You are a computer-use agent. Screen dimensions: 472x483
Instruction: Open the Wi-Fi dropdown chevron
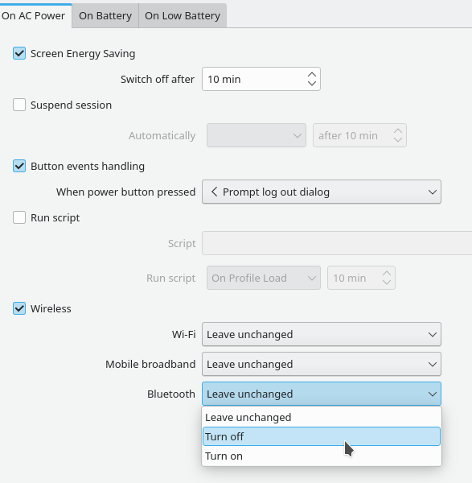pyautogui.click(x=433, y=335)
